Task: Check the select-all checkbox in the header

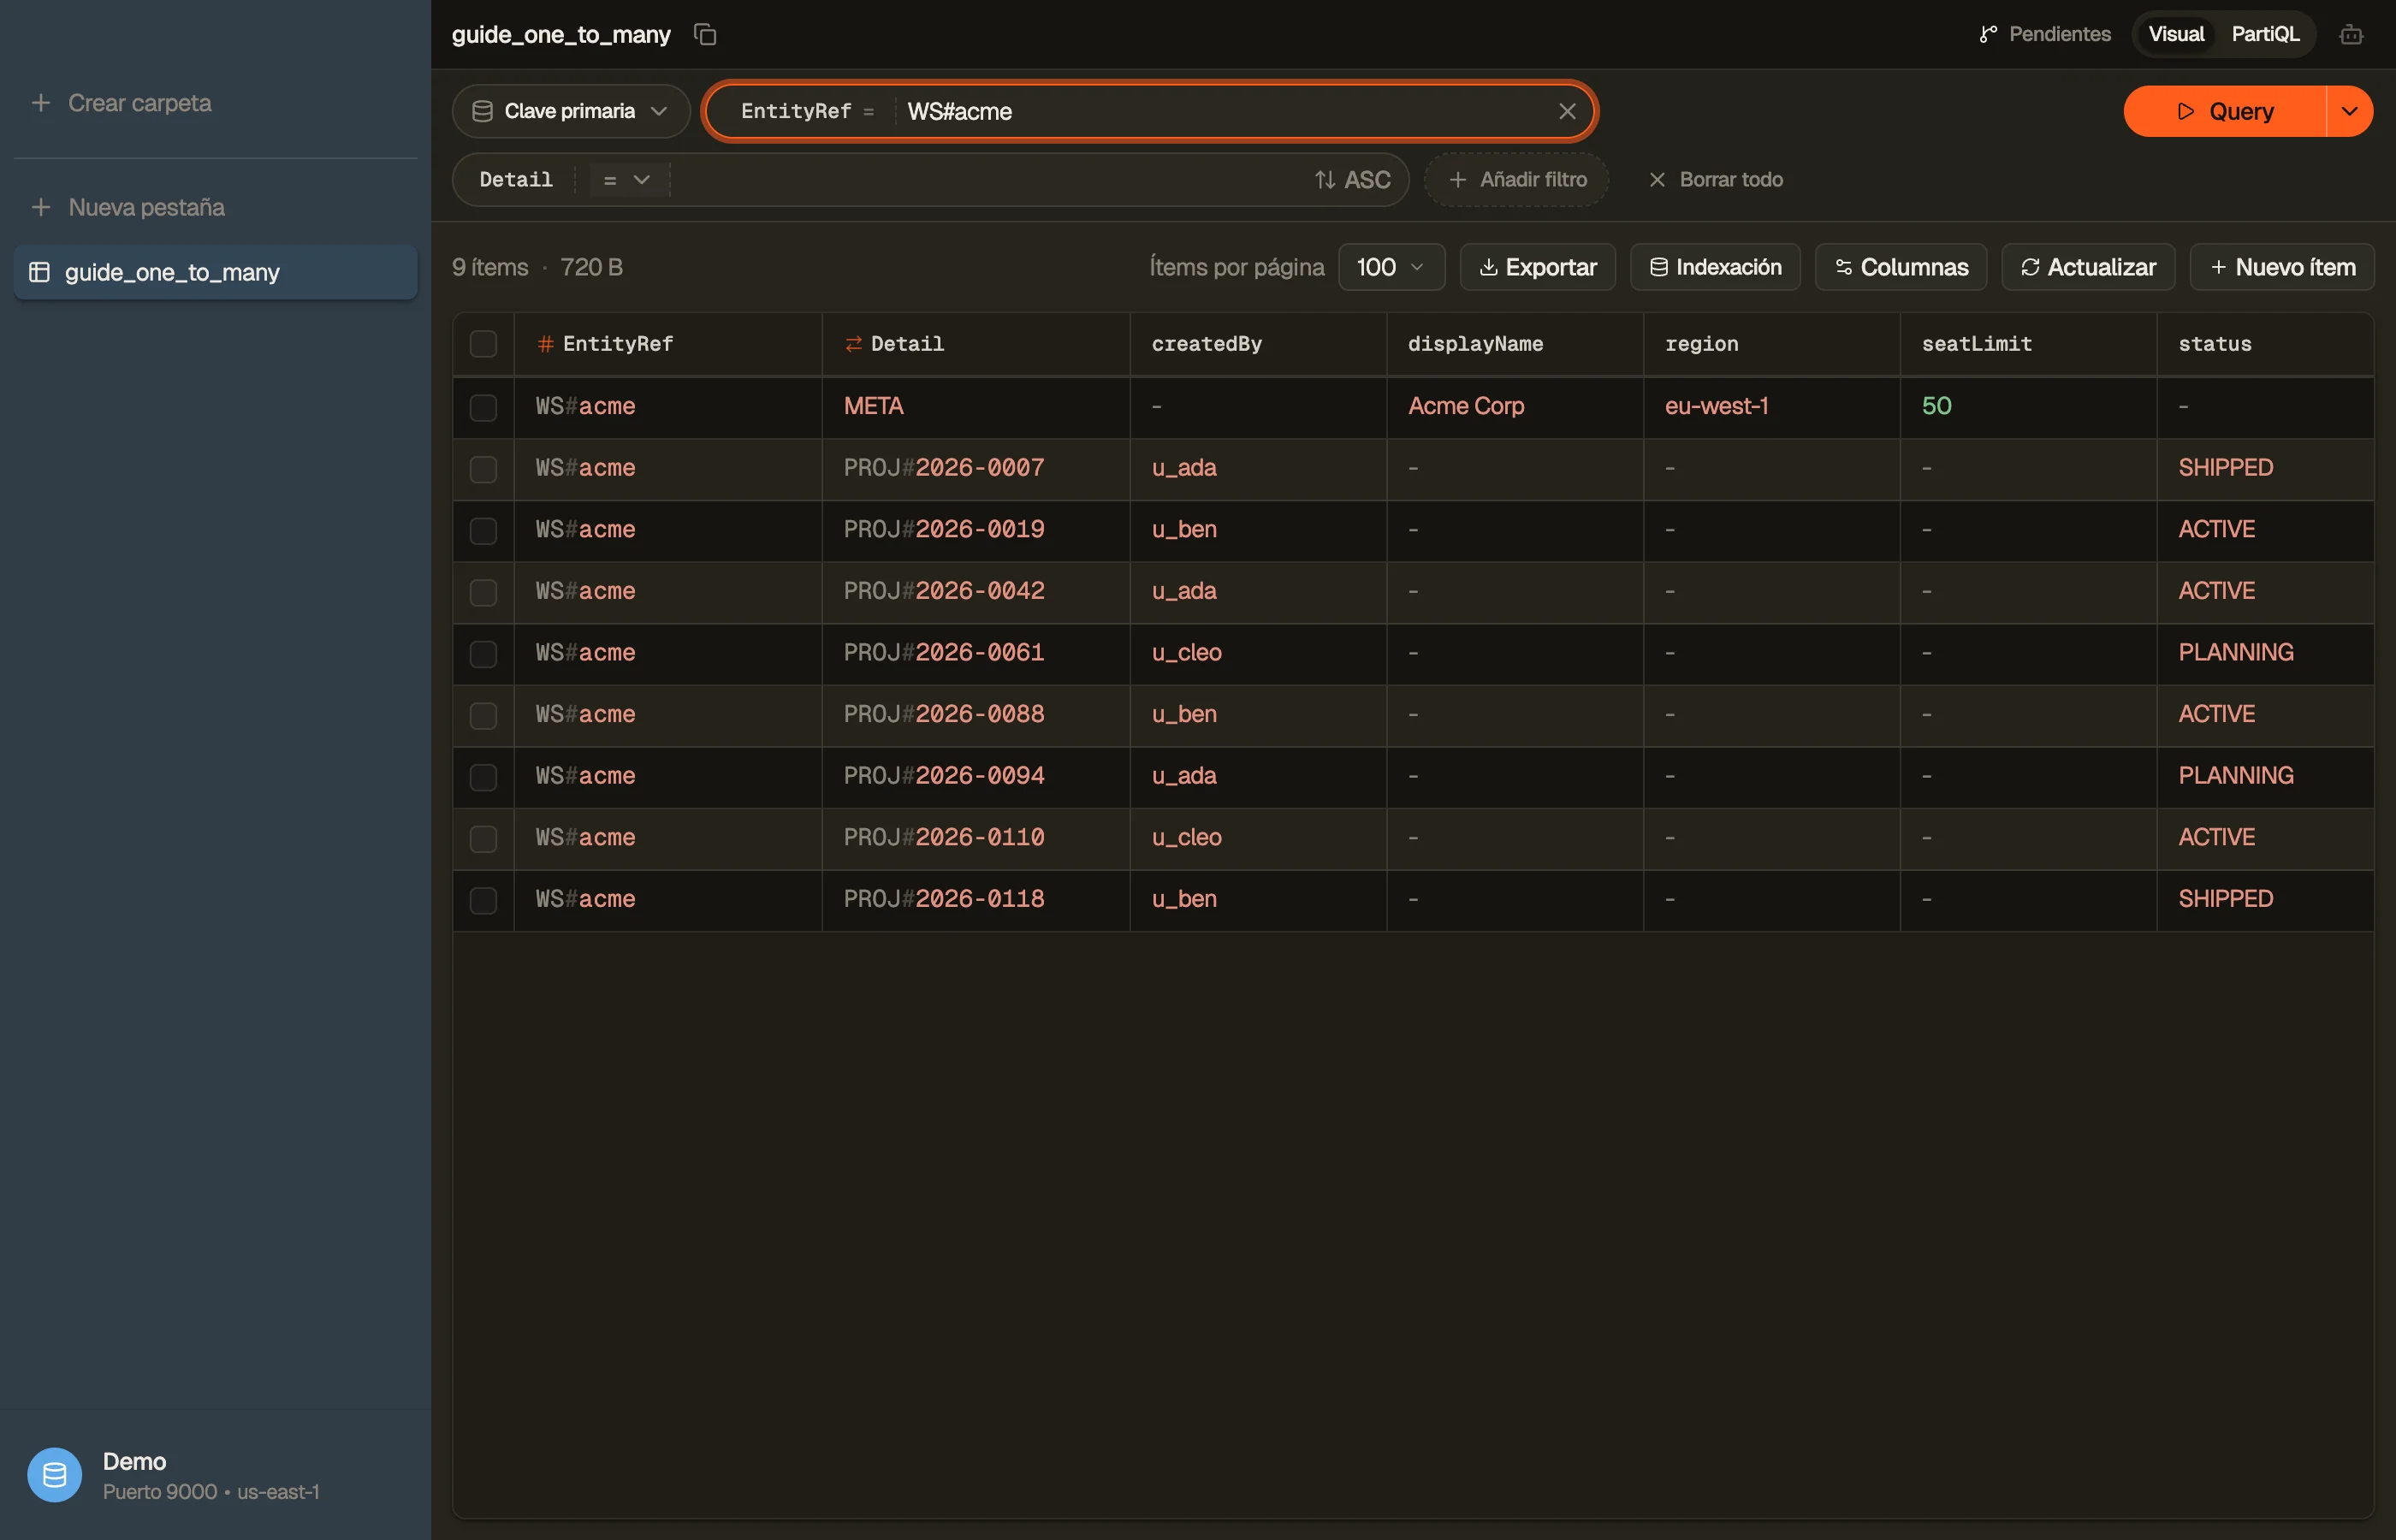Action: [x=483, y=344]
